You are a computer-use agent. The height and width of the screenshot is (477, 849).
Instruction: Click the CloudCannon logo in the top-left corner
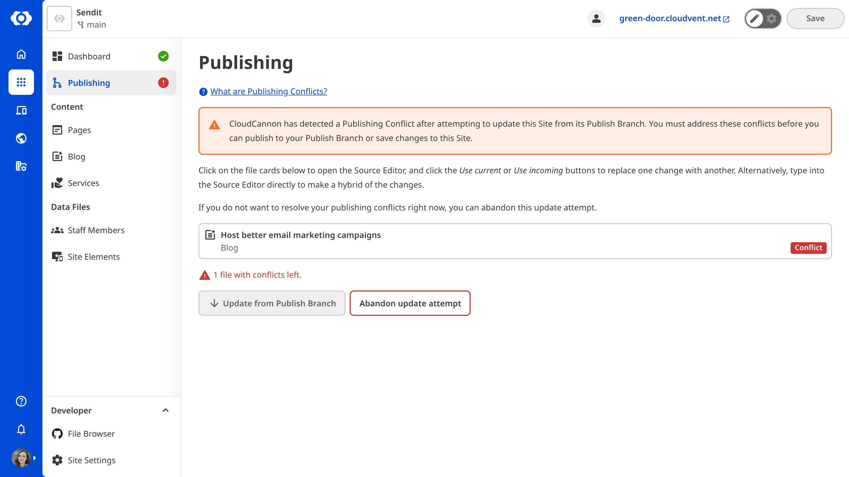21,18
